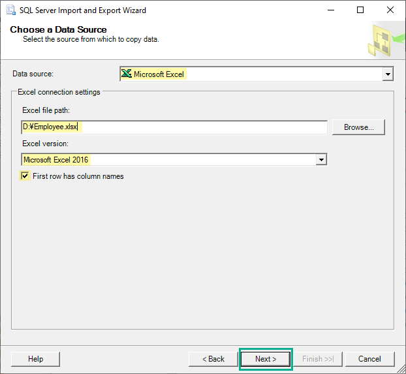Image resolution: width=406 pixels, height=374 pixels.
Task: Uncheck First row has column names
Action: [x=25, y=176]
